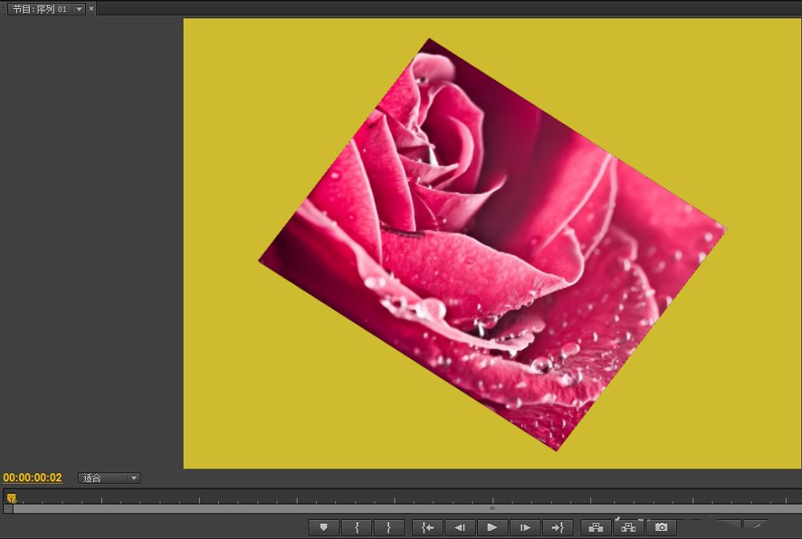
Task: Click the Lift button
Action: point(596,527)
